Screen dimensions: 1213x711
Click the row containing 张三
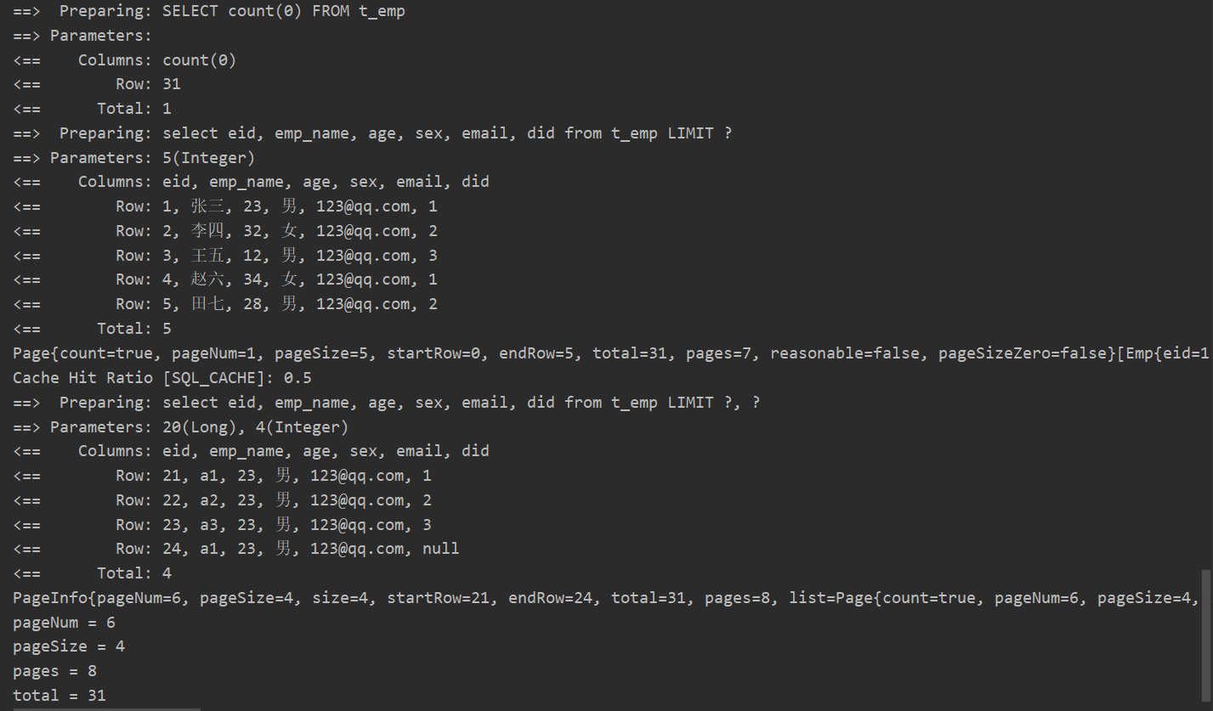(276, 206)
